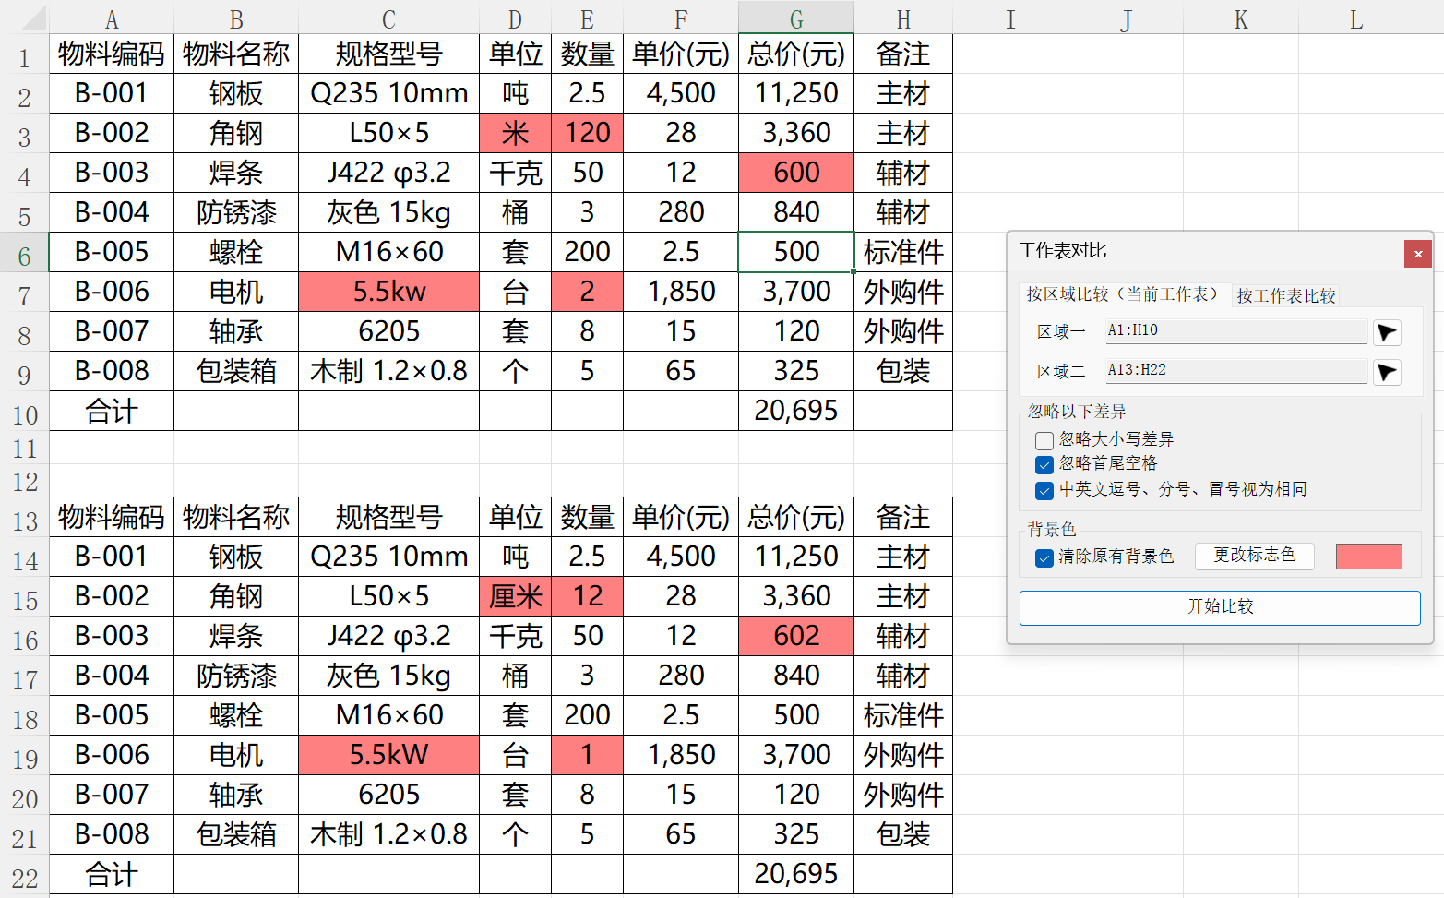Click the 区域二 input field showing A13:H22
Image resolution: width=1444 pixels, height=898 pixels.
click(x=1236, y=371)
